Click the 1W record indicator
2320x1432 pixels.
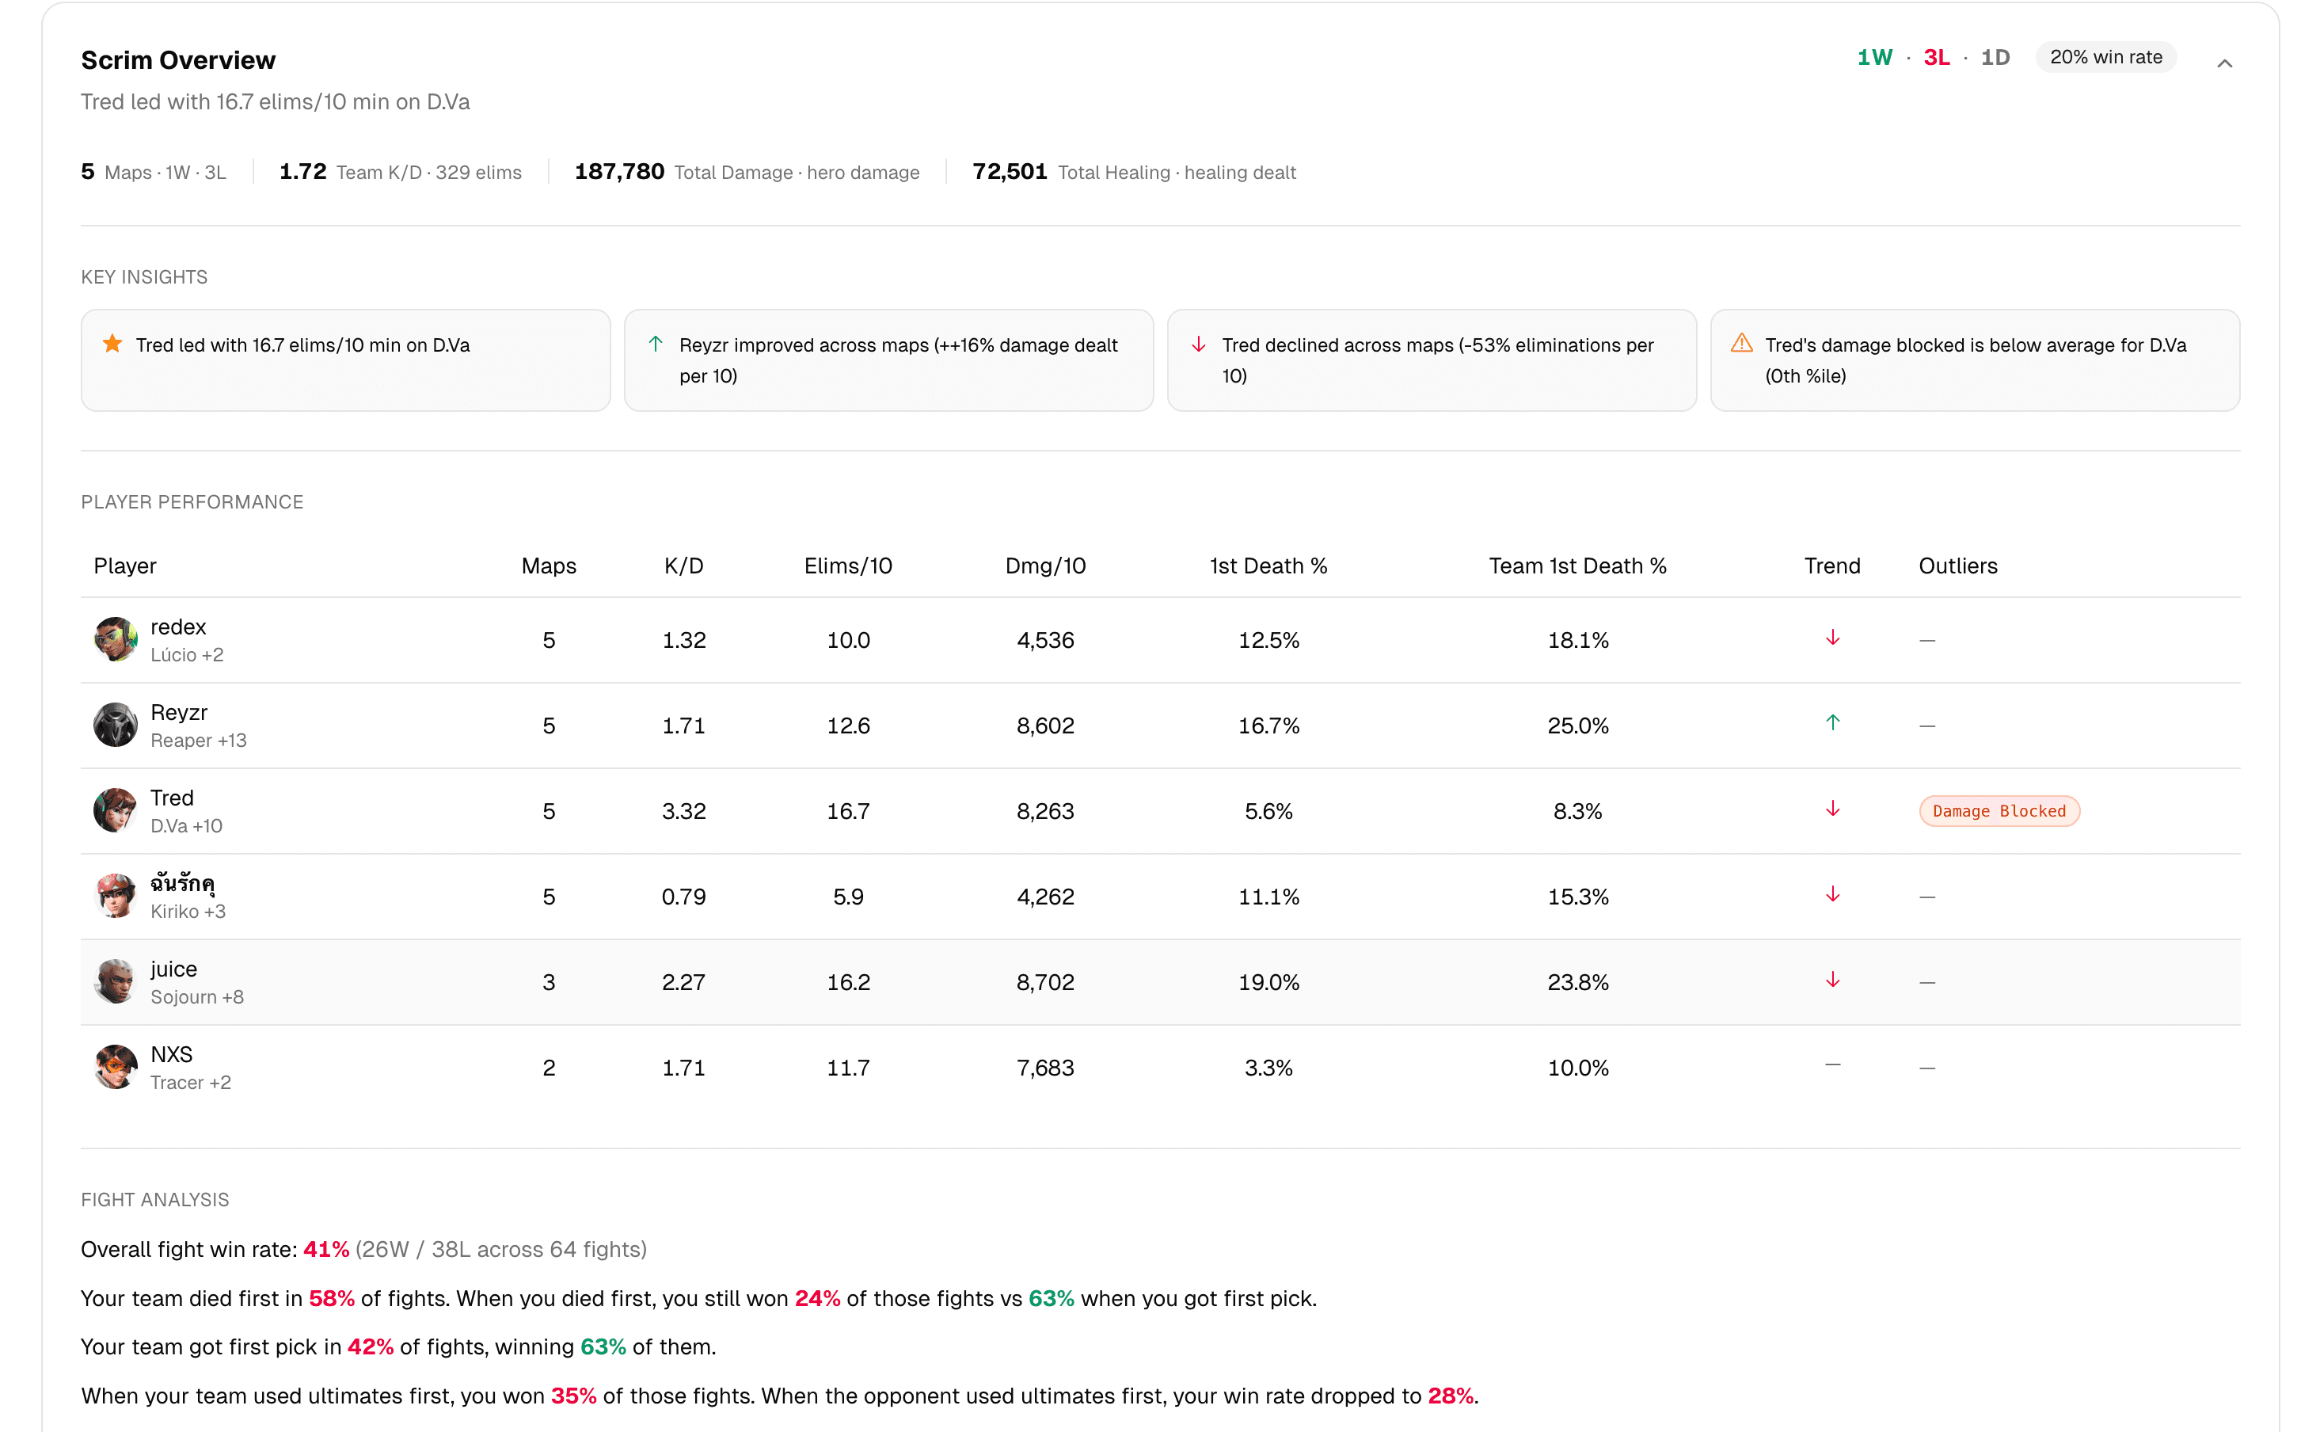(x=1874, y=57)
